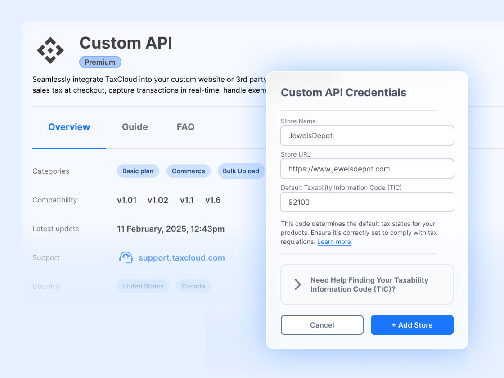Image resolution: width=504 pixels, height=378 pixels.
Task: Open the FAQ tab
Action: click(185, 127)
